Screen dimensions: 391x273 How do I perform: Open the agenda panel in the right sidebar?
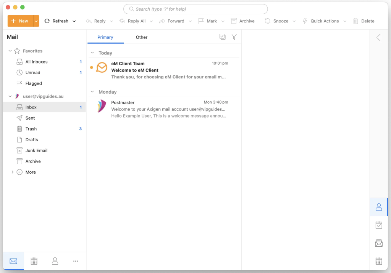378,225
